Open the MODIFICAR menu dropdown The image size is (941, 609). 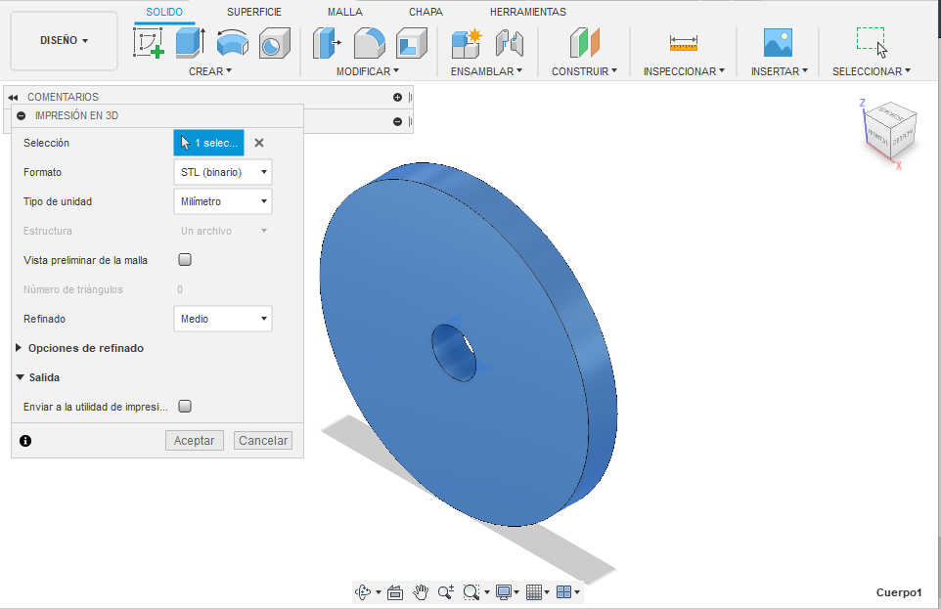tap(367, 71)
